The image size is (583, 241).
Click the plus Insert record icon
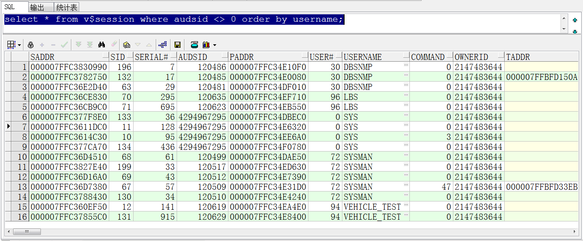42,45
